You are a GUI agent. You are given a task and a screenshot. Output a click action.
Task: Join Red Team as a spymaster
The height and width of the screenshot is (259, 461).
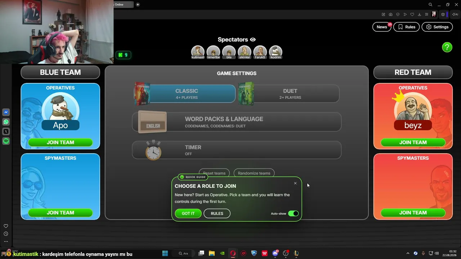tap(413, 213)
